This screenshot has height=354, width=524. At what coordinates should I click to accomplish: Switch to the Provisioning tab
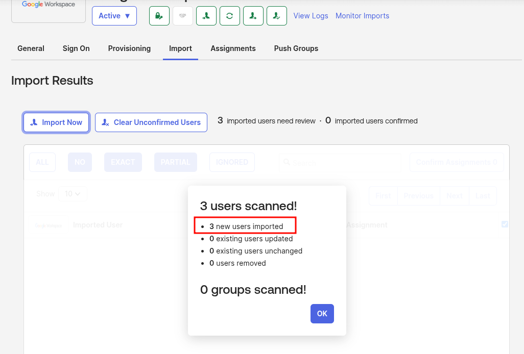pyautogui.click(x=129, y=48)
